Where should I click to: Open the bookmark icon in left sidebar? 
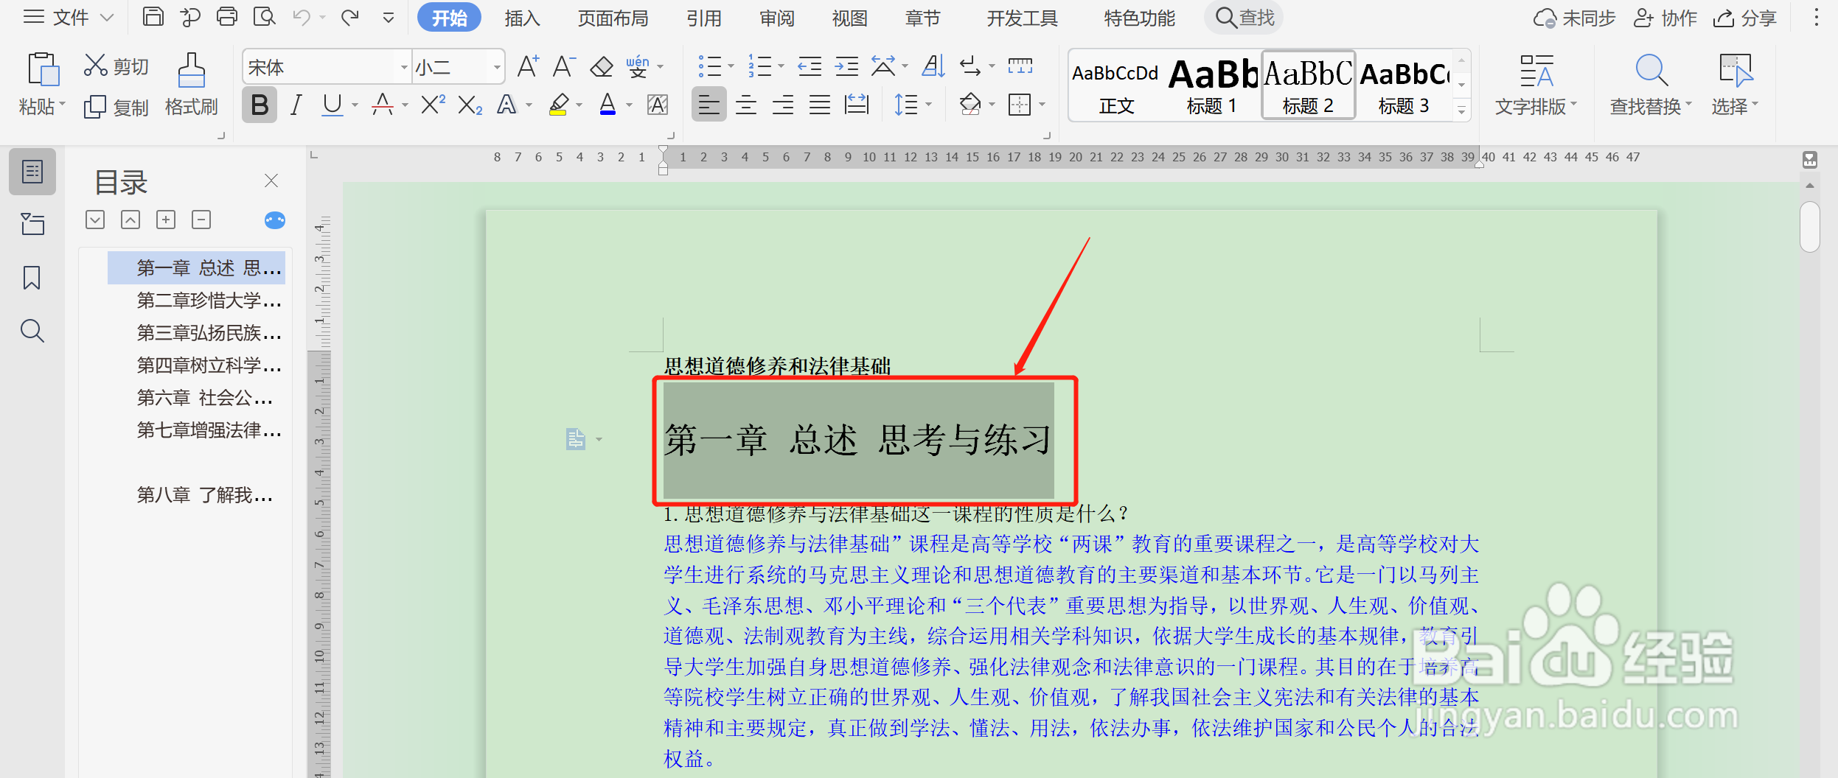click(x=32, y=278)
